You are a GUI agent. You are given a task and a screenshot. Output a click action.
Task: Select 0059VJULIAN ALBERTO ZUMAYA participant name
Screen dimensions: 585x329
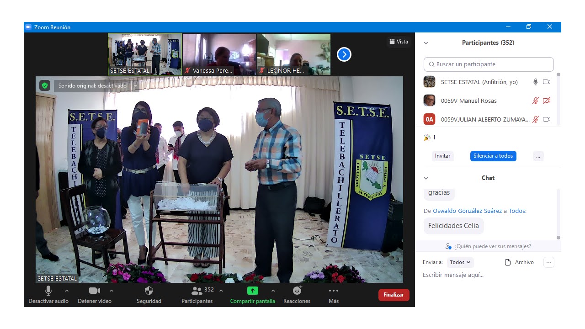485,119
